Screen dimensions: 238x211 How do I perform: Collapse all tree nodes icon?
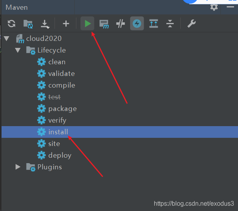coord(170,23)
